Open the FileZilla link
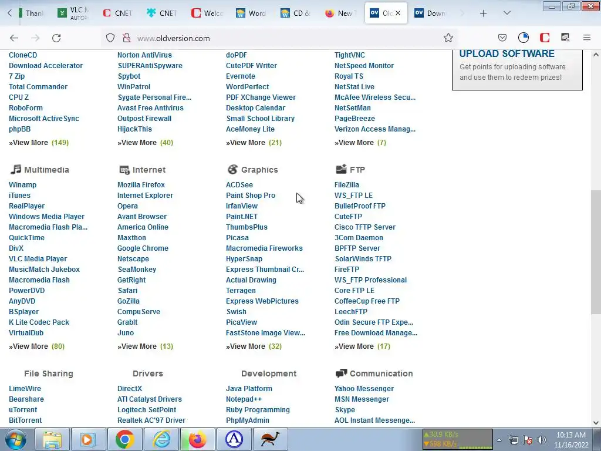This screenshot has width=601, height=451. [x=346, y=185]
